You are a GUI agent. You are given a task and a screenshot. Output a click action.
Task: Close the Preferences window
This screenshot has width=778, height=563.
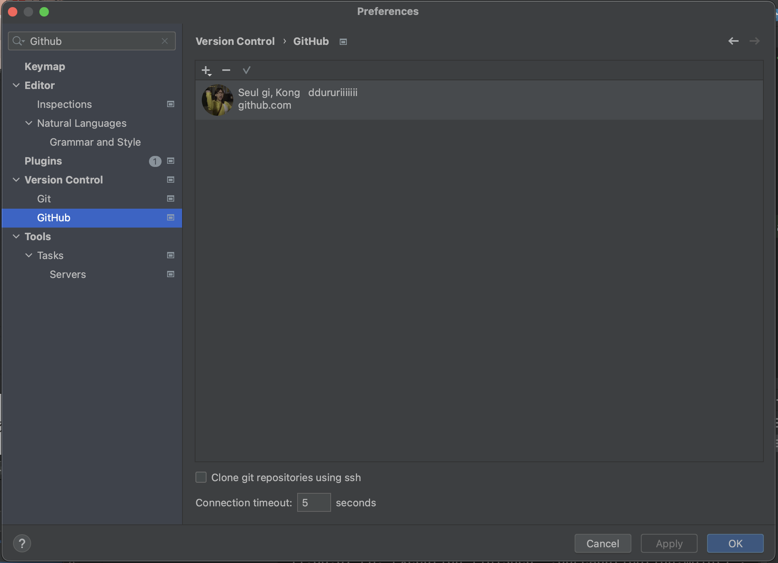13,12
